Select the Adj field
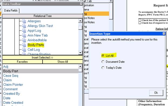Screen dimensions: 168x106 coord(6,67)
